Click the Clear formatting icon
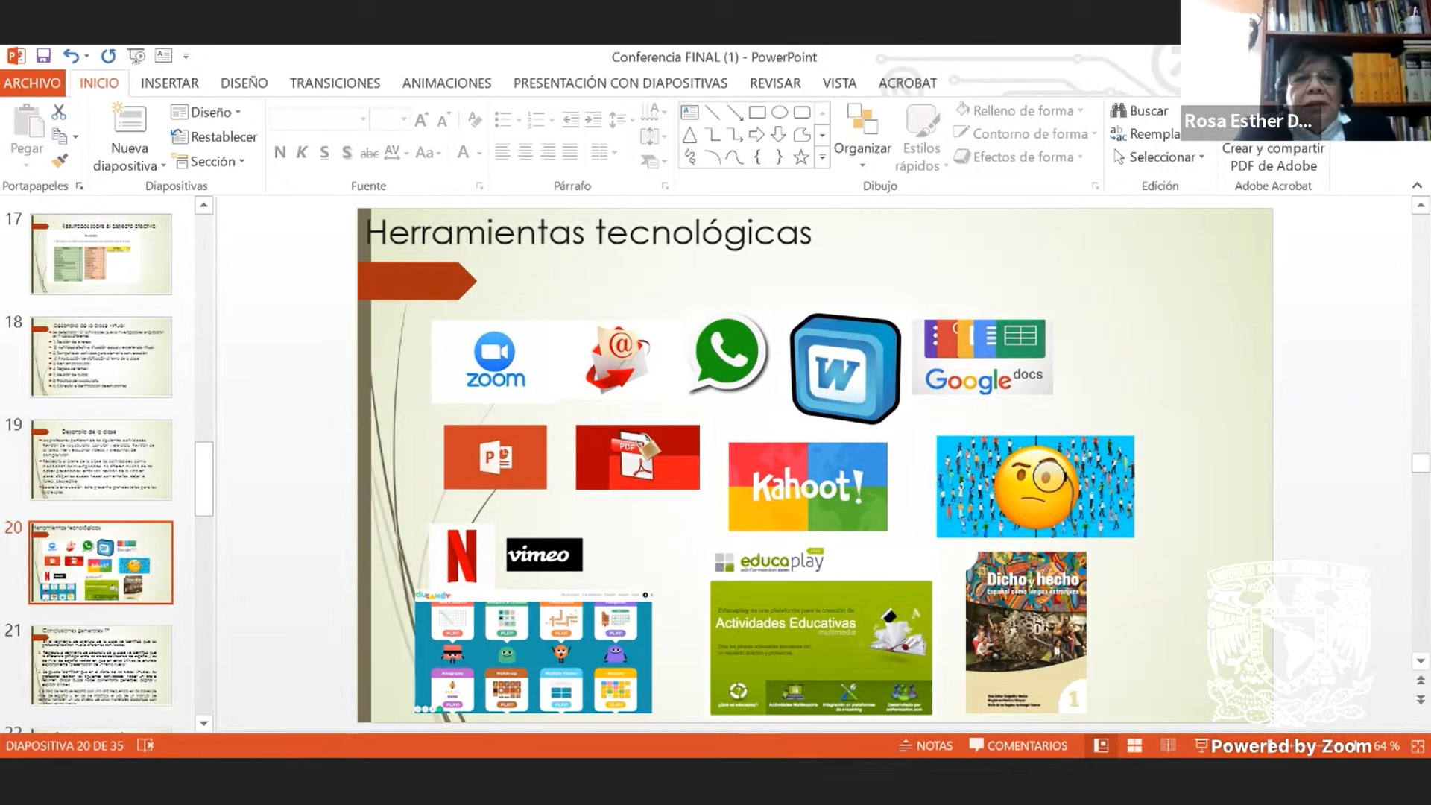 click(474, 119)
